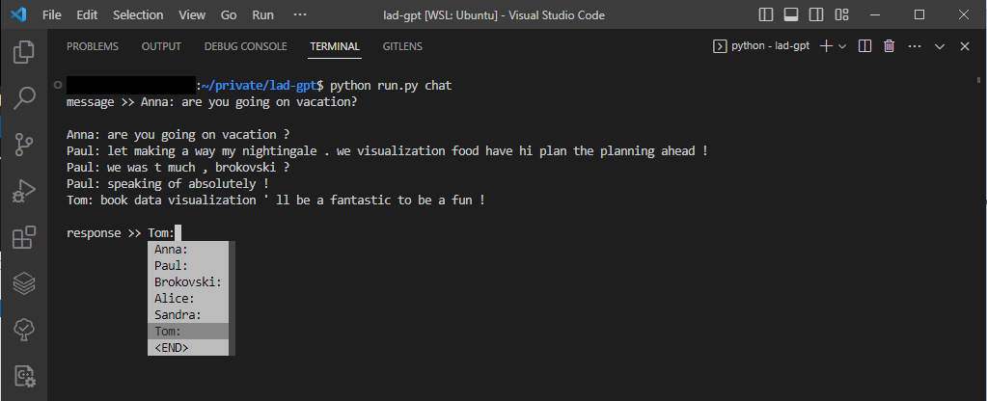This screenshot has width=987, height=401.
Task: Open Run and Debug view
Action: (x=24, y=190)
